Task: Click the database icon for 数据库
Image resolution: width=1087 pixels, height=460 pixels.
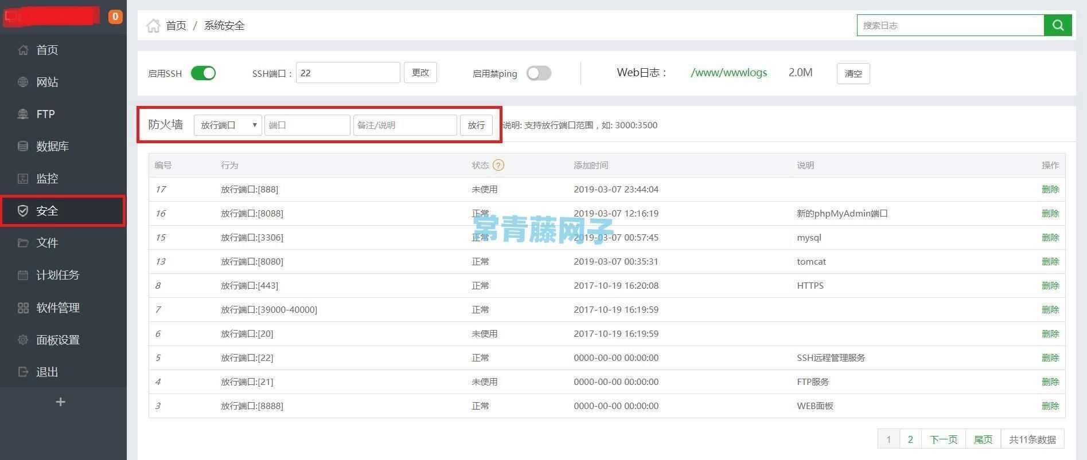Action: [x=23, y=146]
